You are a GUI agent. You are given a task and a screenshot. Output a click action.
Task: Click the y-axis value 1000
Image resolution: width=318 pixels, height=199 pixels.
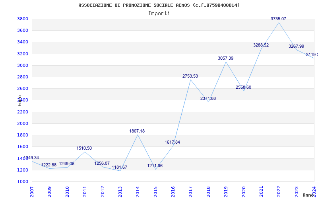pos(23,182)
